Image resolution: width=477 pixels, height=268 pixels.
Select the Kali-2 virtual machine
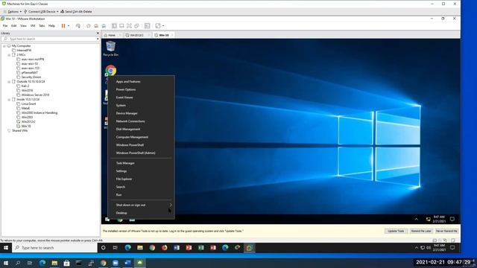(x=25, y=86)
